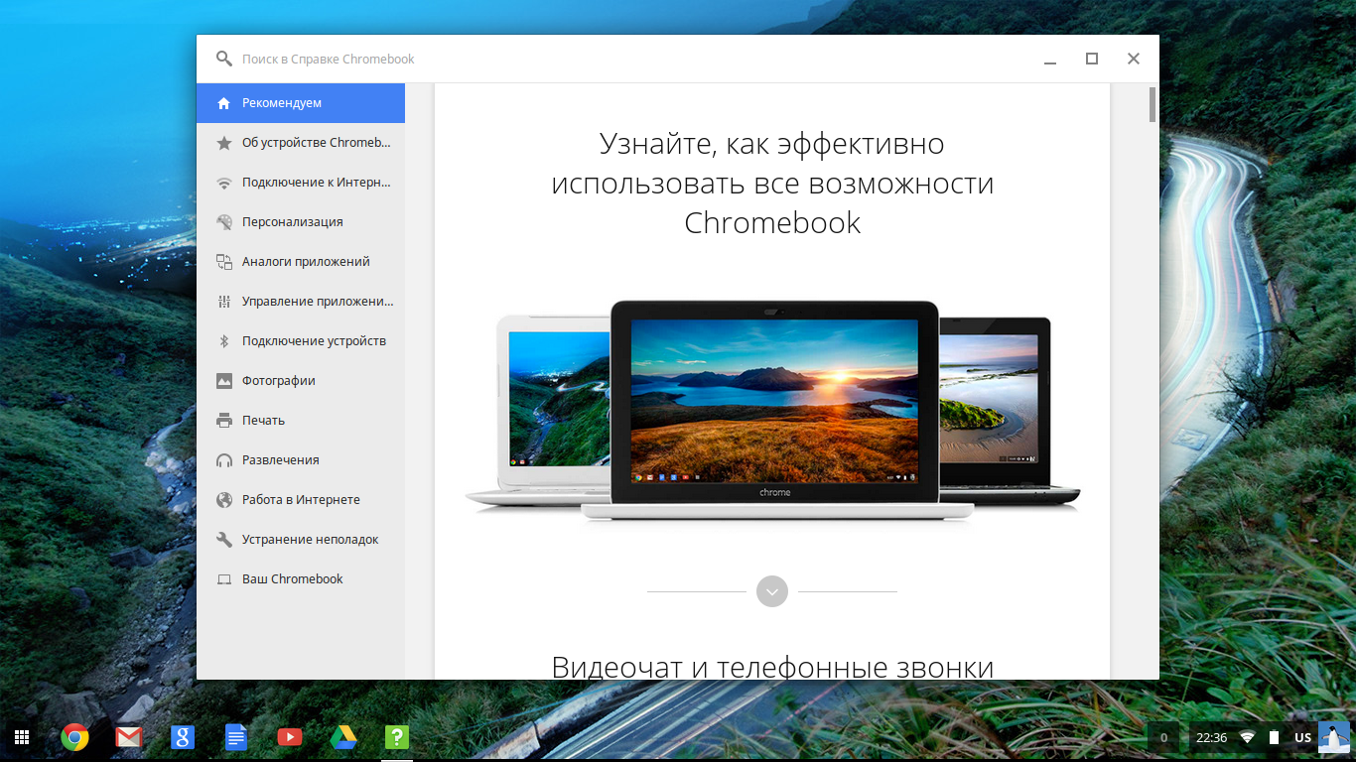Open the 'Рекомендуем' home section
This screenshot has width=1356, height=762.
pos(301,103)
